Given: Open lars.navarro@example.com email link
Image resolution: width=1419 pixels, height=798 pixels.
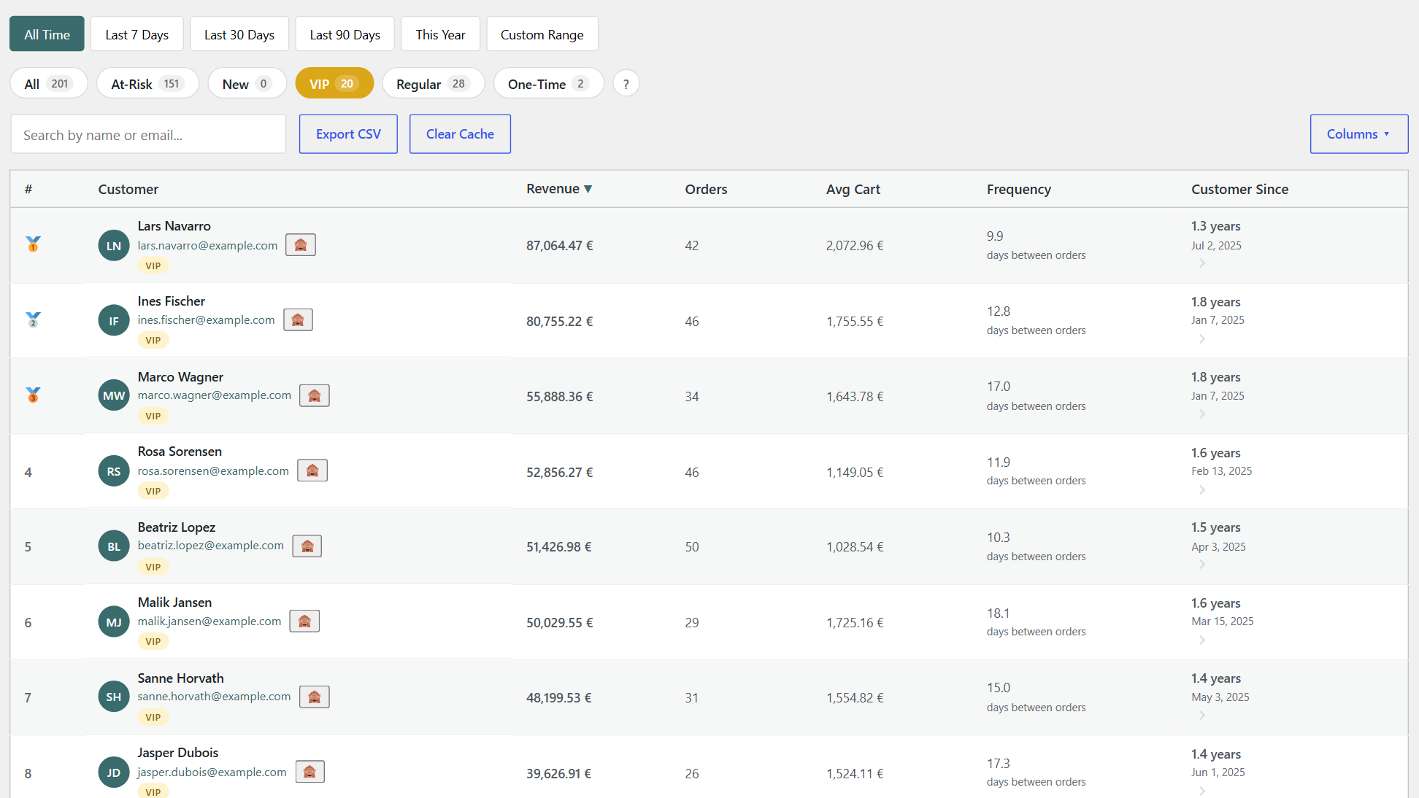Looking at the screenshot, I should [207, 246].
